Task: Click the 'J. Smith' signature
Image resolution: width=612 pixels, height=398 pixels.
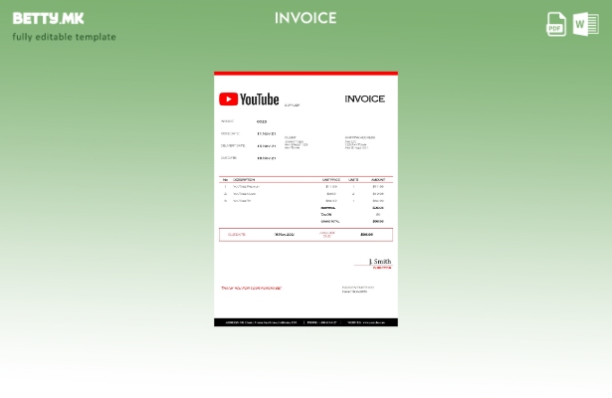Action: click(380, 261)
